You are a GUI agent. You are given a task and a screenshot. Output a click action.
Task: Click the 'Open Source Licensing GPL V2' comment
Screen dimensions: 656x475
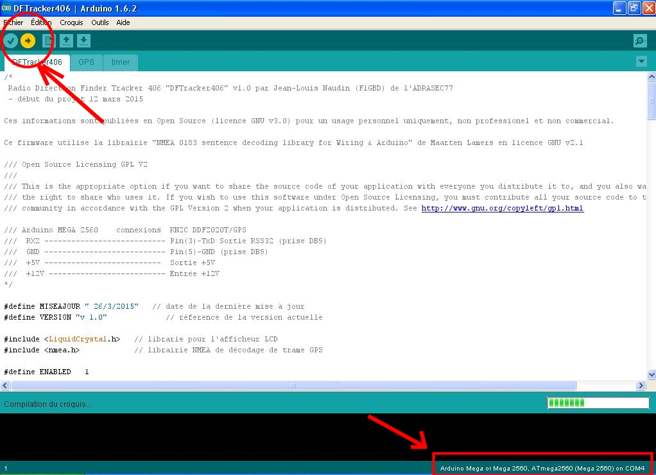click(76, 164)
